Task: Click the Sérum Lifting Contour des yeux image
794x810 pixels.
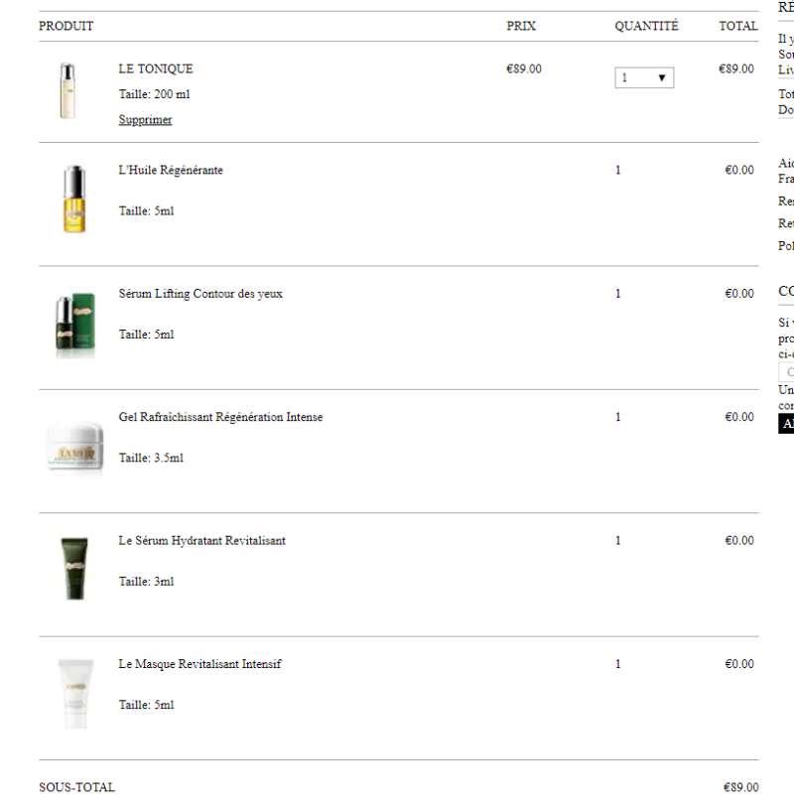Action: tap(75, 324)
